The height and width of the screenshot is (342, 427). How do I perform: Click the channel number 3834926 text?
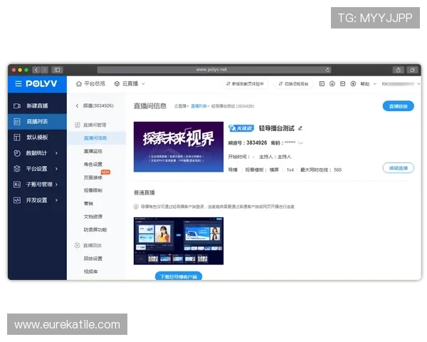[x=256, y=142]
